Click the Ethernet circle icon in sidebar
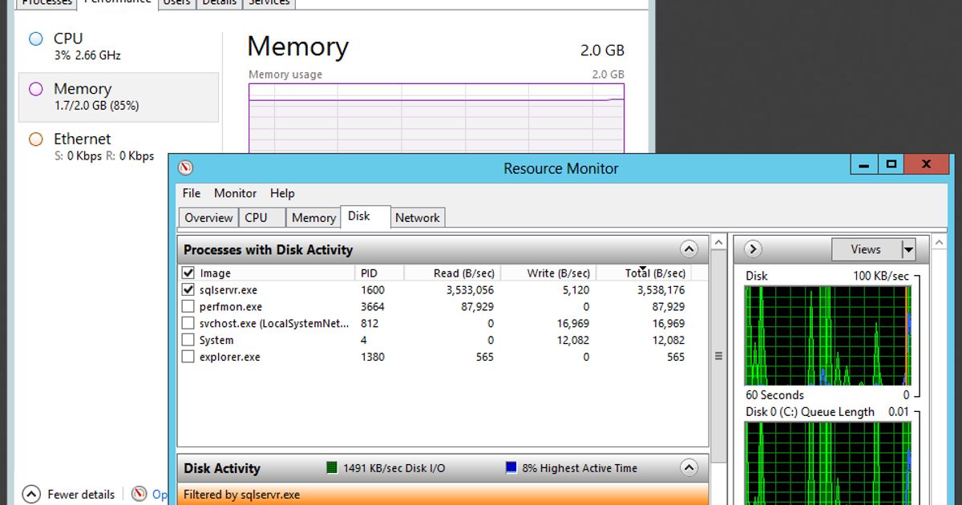Screen dimensions: 962x505 (35, 139)
